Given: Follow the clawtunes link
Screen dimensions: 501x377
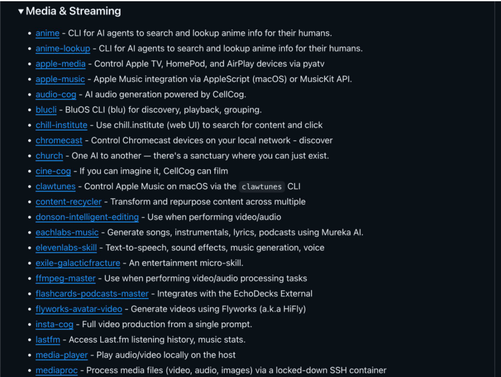Looking at the screenshot, I should [x=56, y=186].
